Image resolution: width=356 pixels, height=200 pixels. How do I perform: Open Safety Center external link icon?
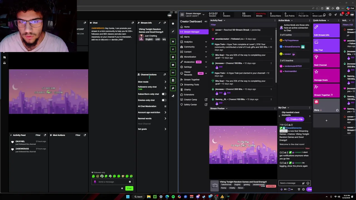tap(206, 105)
